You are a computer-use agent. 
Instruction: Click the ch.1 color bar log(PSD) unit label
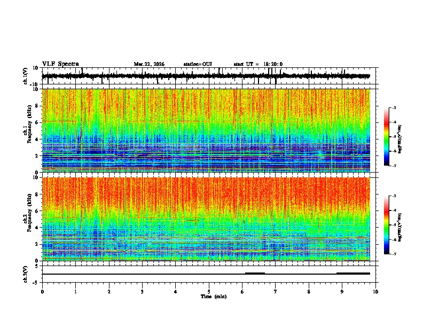400,139
